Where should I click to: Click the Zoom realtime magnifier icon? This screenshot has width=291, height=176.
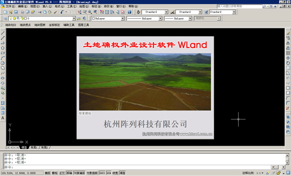point(85,12)
